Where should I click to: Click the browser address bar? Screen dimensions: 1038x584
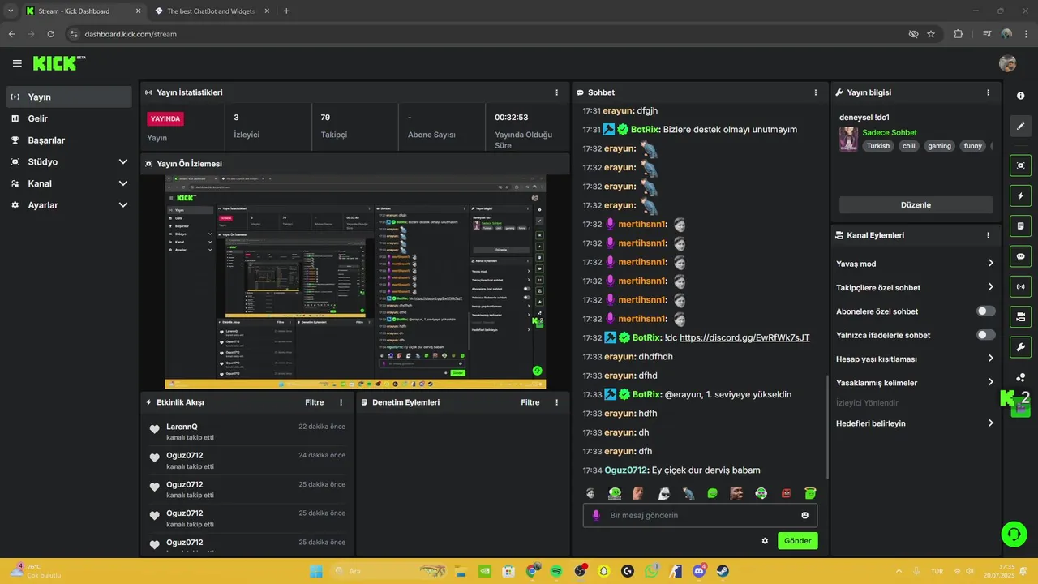pos(487,34)
